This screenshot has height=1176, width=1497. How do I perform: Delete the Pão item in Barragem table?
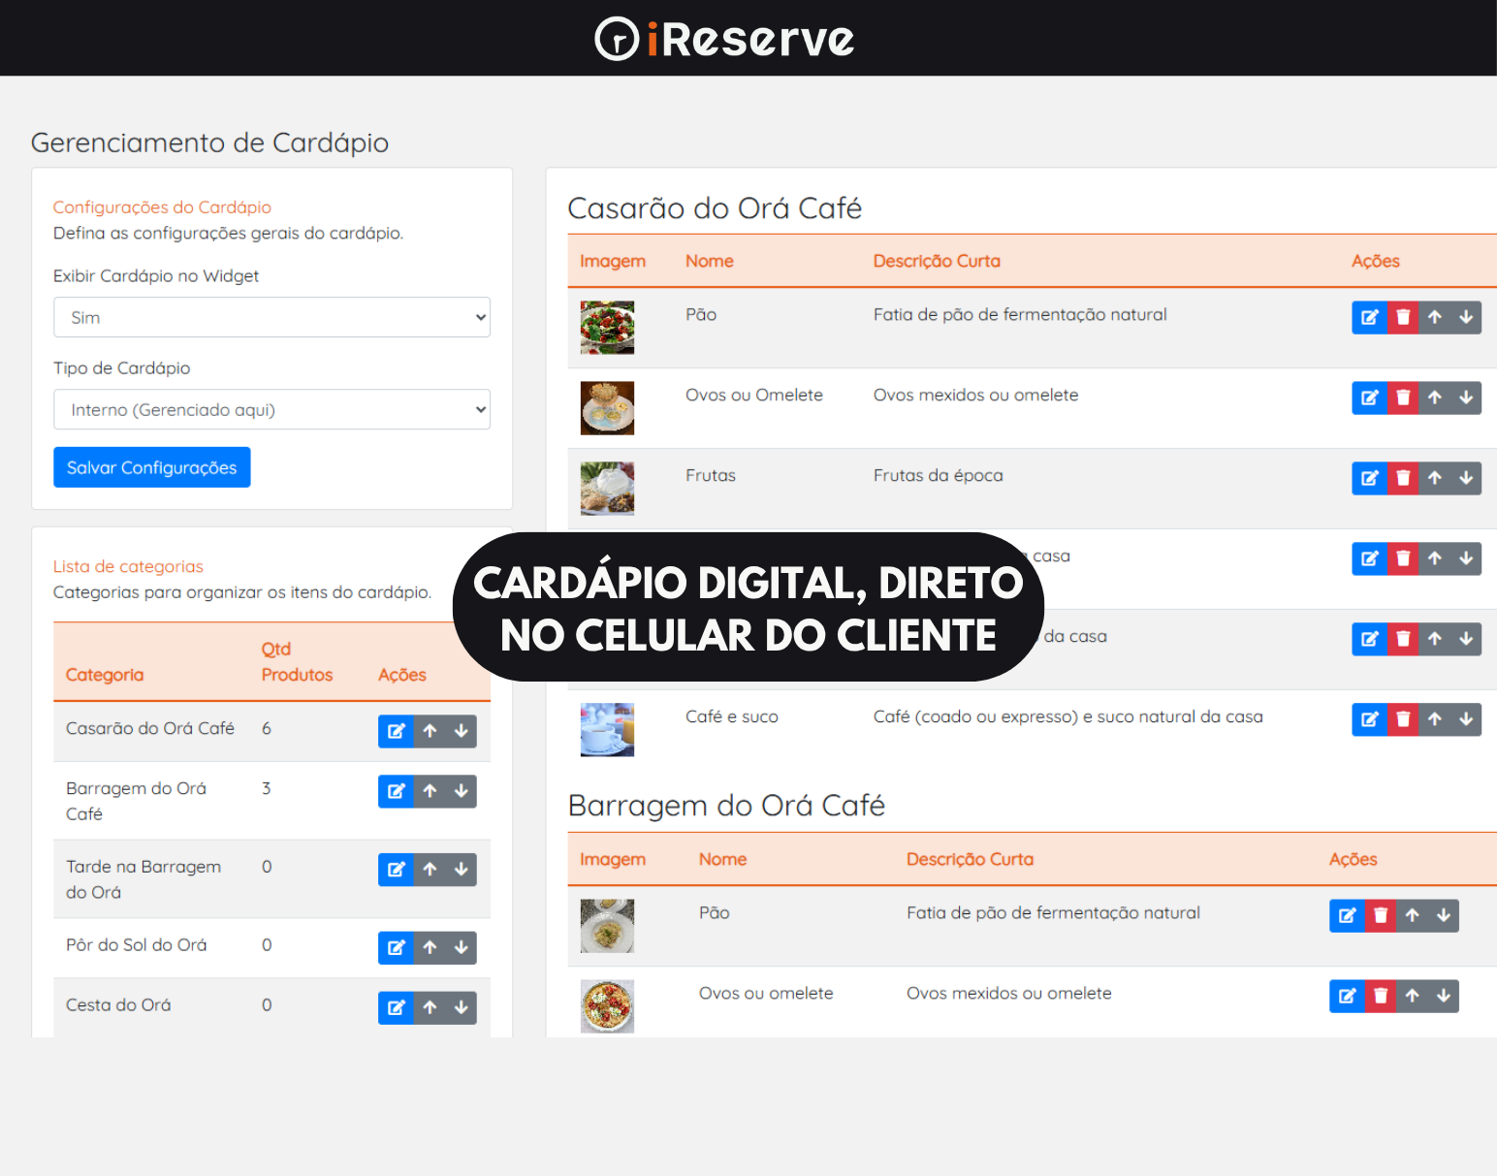point(1381,916)
